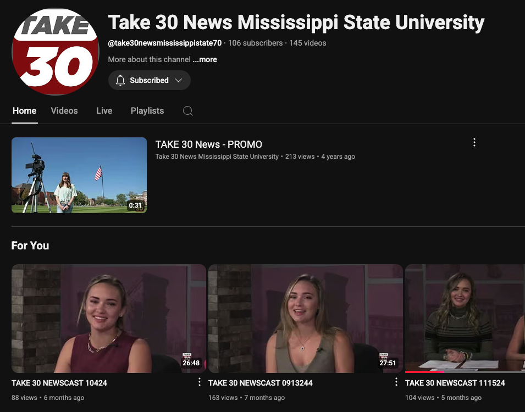Open options menu for NEWSCAST 0913244
This screenshot has width=525, height=412.
coord(396,382)
